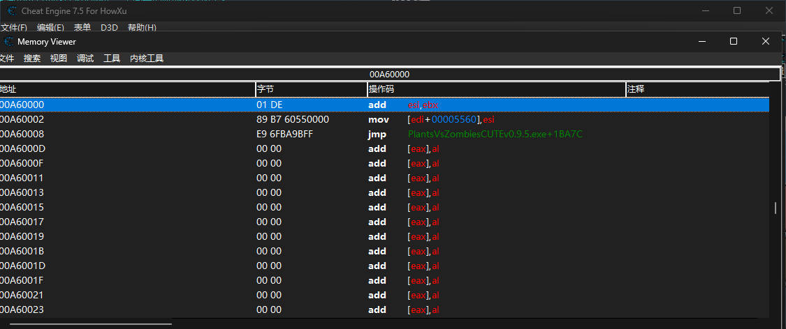Click the disassembler vertical scrollbar thumb

(x=775, y=208)
